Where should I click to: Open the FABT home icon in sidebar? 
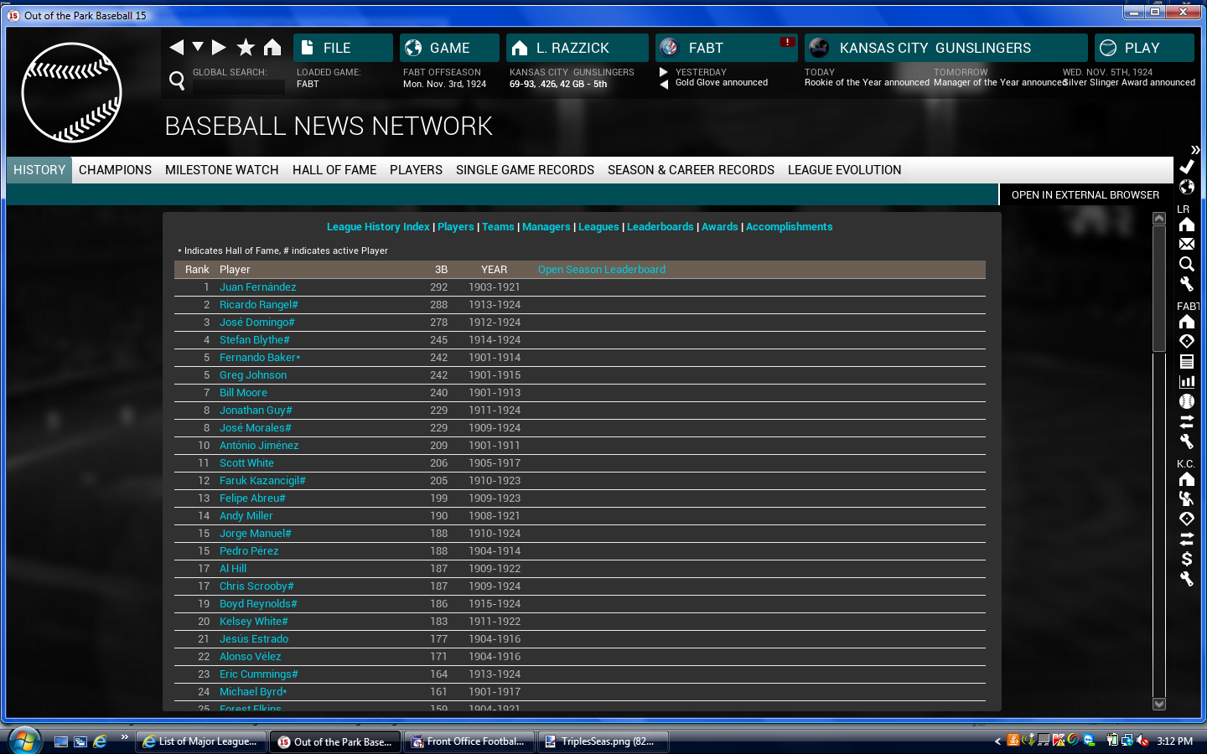(1187, 322)
